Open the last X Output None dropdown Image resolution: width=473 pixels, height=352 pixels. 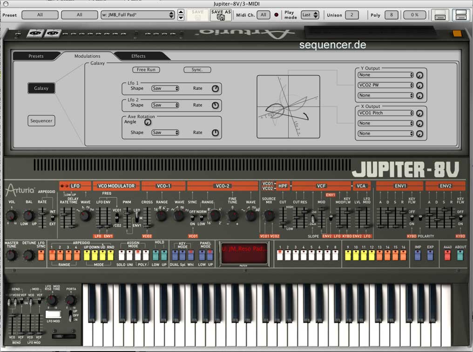tap(385, 133)
